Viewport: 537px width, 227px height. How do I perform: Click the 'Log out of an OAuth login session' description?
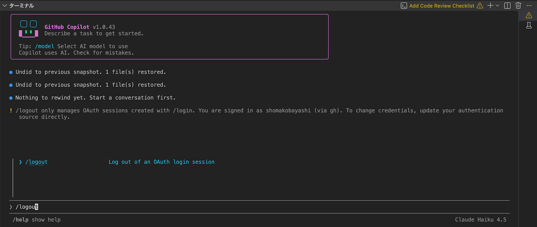pyautogui.click(x=162, y=162)
